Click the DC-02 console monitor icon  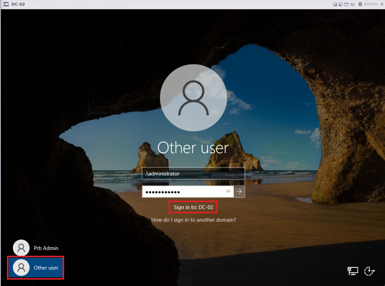click(x=6, y=4)
